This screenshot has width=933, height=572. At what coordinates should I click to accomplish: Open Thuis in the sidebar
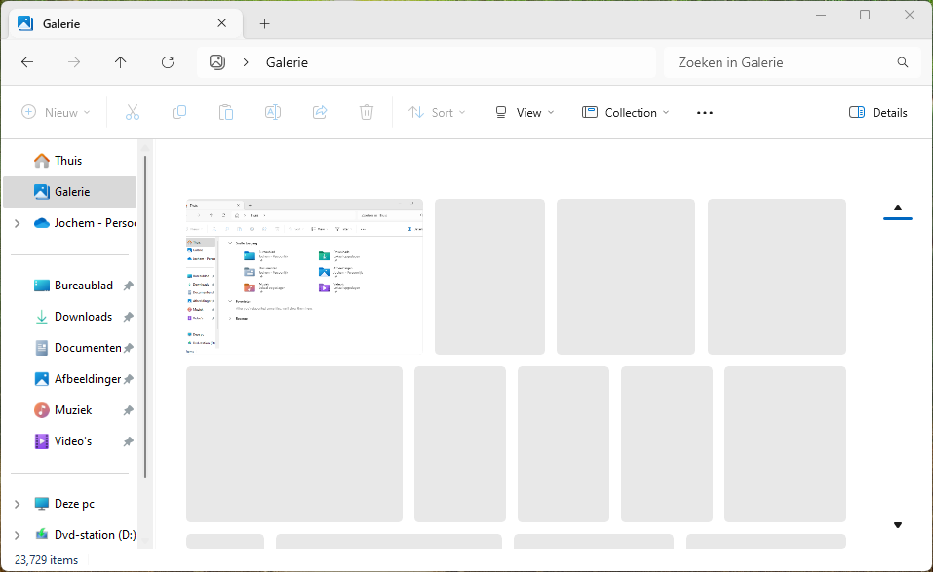click(69, 161)
